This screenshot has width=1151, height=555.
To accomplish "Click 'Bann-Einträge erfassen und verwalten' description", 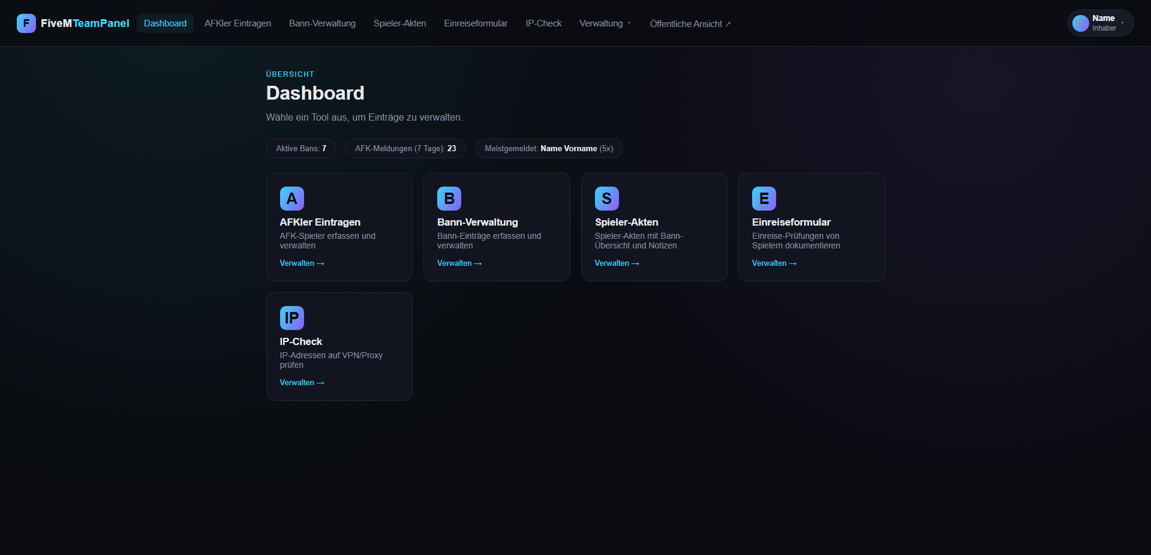I will pyautogui.click(x=489, y=241).
